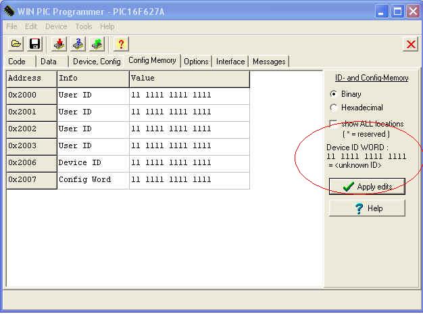Close the WinPic Programmer window
Image resolution: width=423 pixels, height=314 pixels.
(413, 12)
